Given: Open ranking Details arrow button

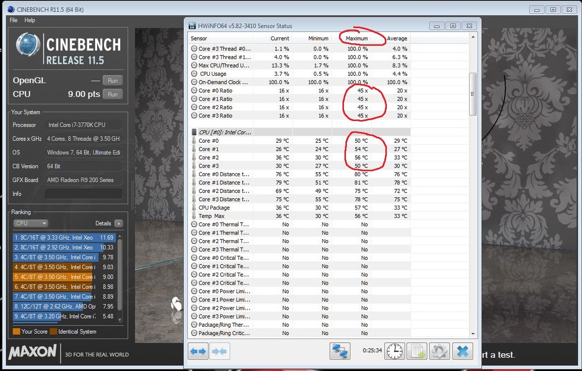Looking at the screenshot, I should coord(119,223).
